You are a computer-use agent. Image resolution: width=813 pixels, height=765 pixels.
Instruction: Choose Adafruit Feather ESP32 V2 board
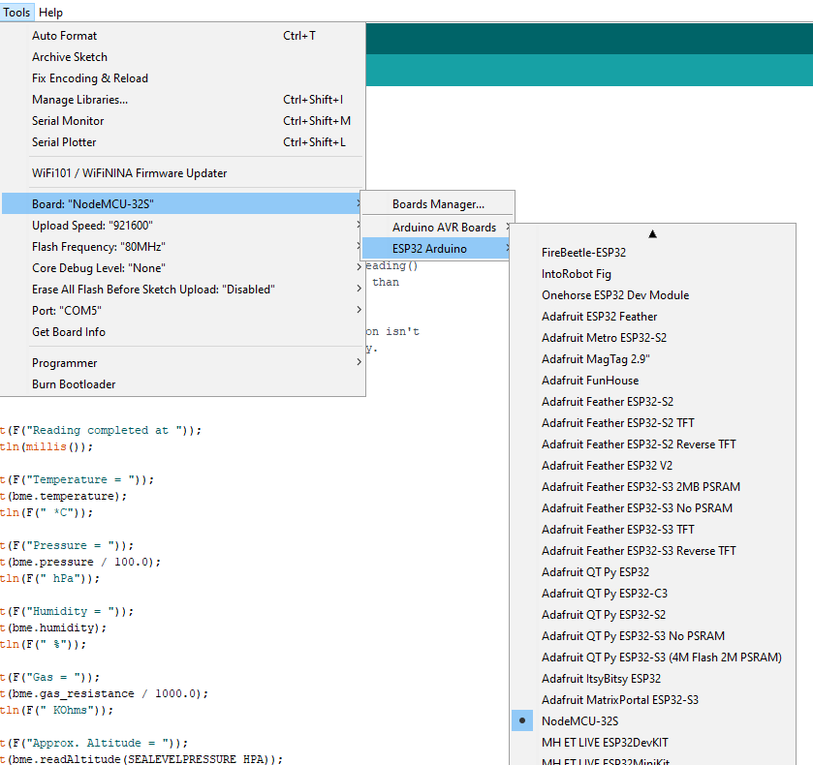[x=653, y=466]
